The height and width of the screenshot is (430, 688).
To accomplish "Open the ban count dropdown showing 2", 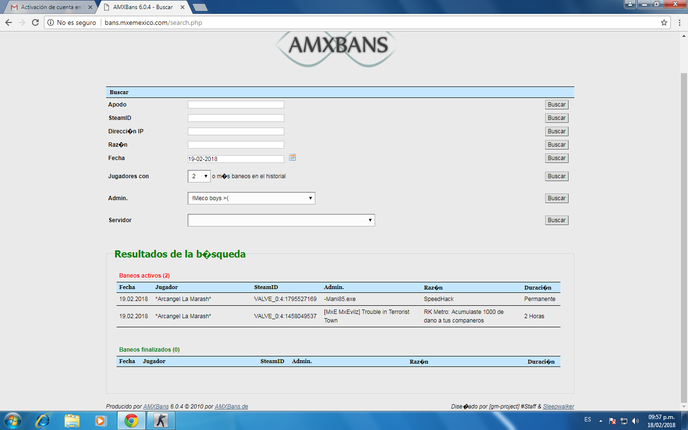I will 199,176.
